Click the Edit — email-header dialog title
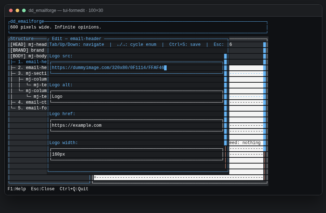 click(x=76, y=39)
